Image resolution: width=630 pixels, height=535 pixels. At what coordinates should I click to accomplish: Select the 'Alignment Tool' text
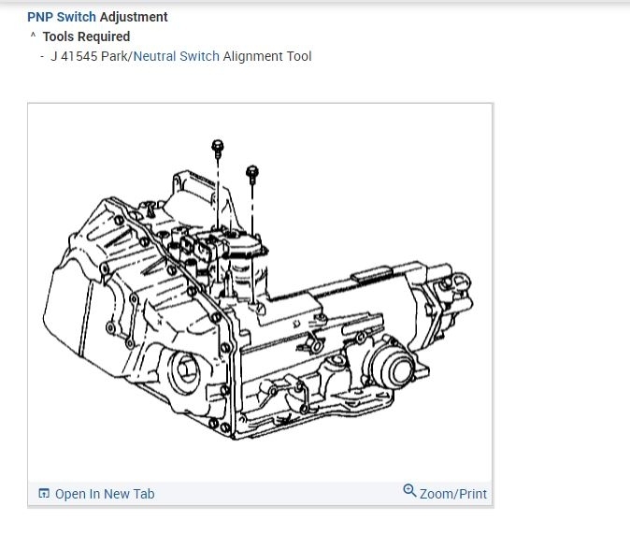point(267,56)
